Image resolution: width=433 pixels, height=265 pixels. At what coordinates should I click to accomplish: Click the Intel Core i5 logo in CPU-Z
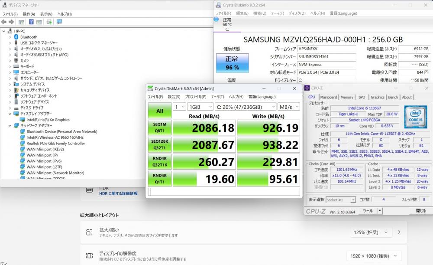point(415,117)
